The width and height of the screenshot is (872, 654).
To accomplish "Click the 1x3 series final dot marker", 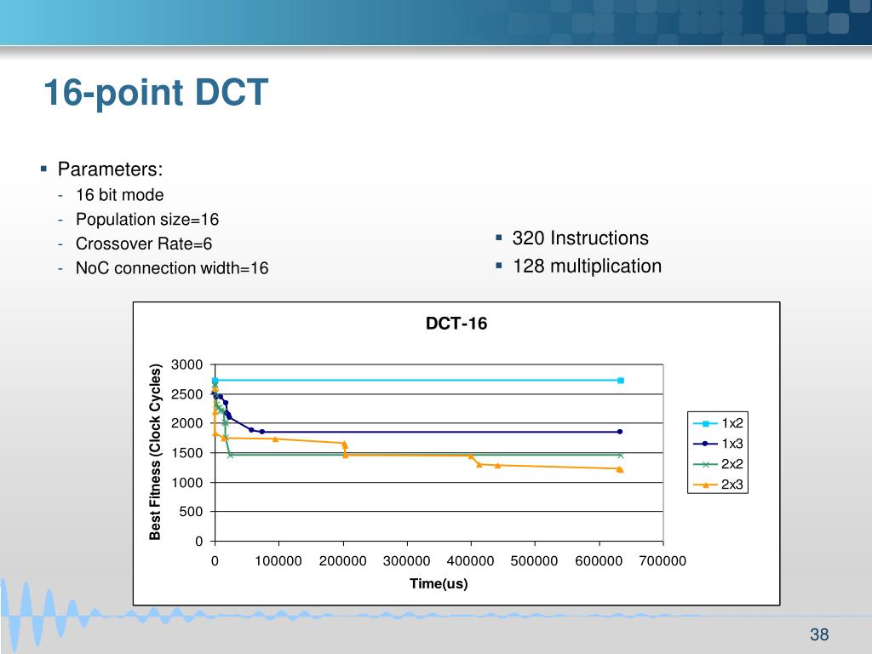I will [x=620, y=432].
